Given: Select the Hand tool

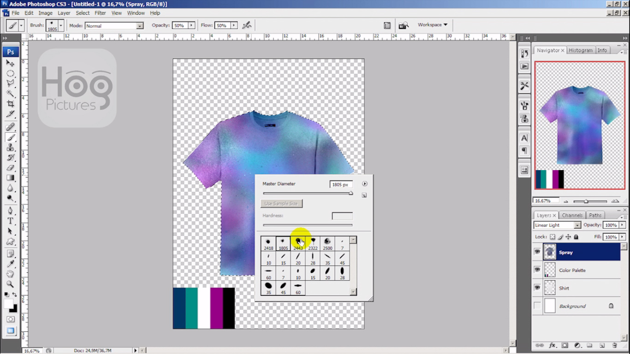Looking at the screenshot, I should 10,274.
